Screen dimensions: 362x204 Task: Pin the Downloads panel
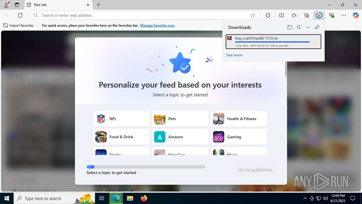[x=317, y=27]
